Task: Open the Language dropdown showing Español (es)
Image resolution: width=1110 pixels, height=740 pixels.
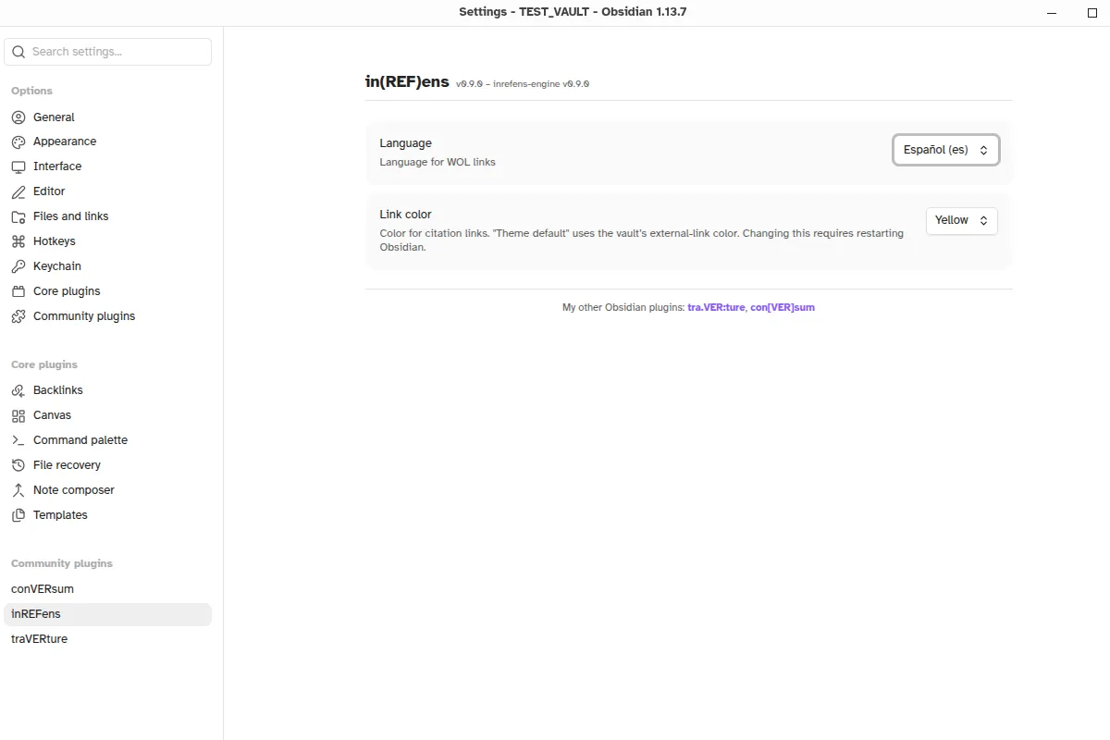Action: [945, 150]
